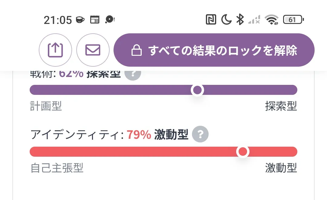Tap the アイデンティティ: 79% 激動型 heading
The image size is (327, 200).
point(109,135)
